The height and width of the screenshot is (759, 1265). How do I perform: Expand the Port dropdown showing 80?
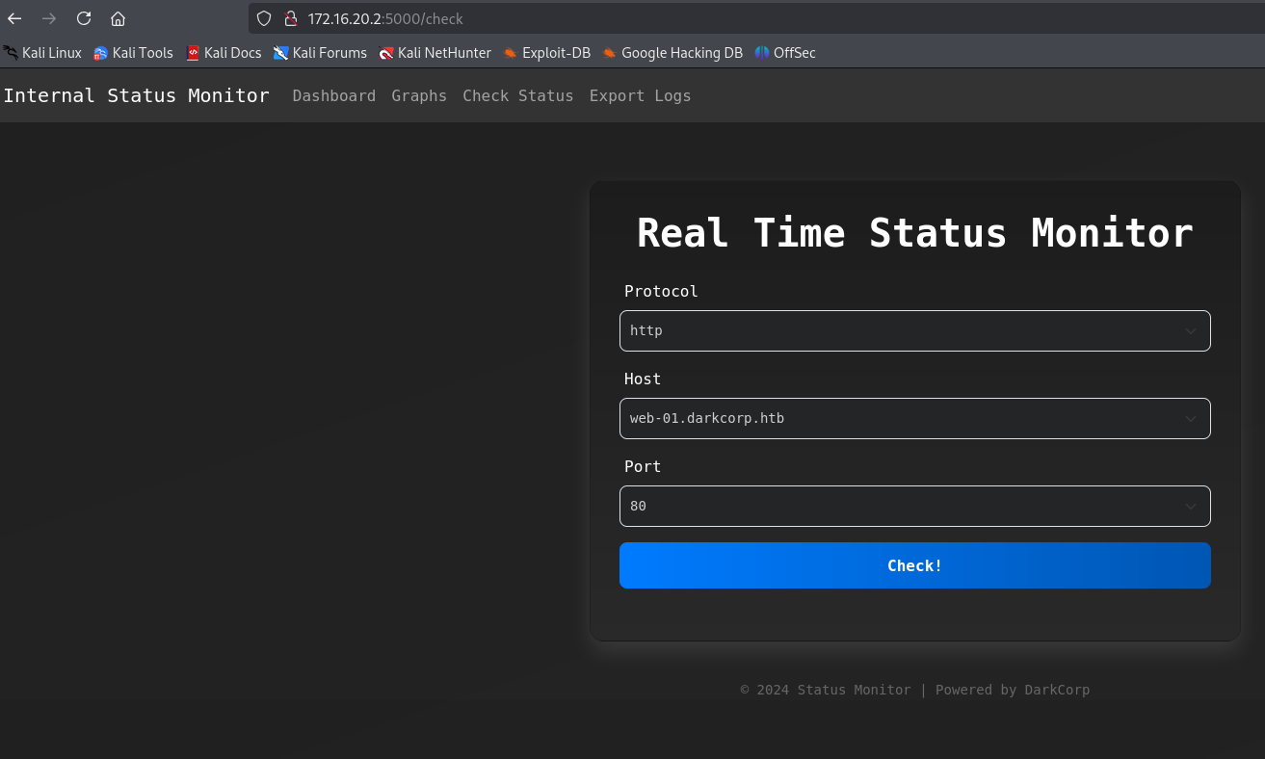pyautogui.click(x=914, y=506)
